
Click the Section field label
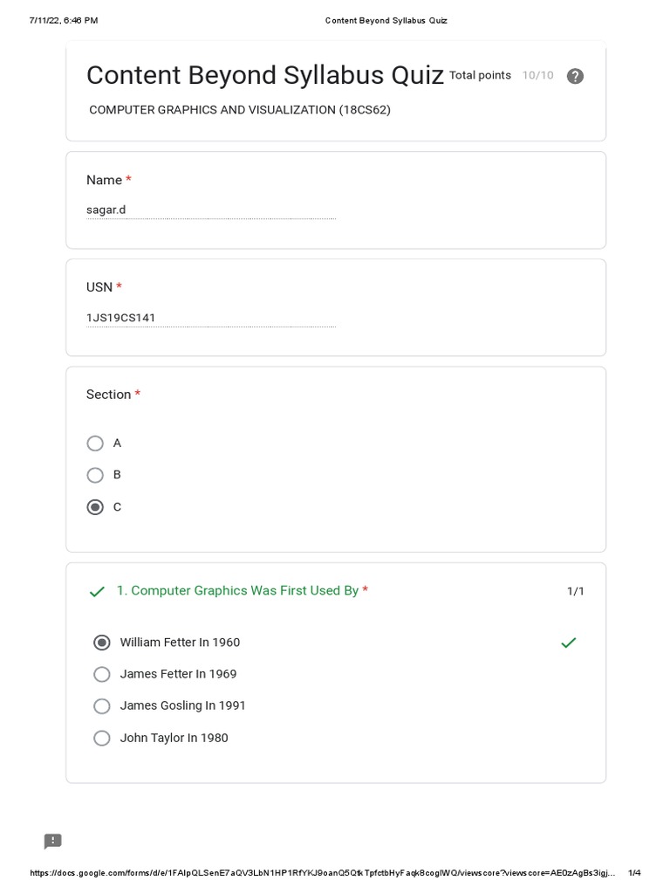108,395
